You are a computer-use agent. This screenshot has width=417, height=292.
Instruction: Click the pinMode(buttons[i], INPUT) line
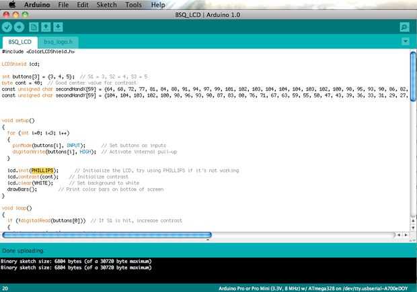49,146
